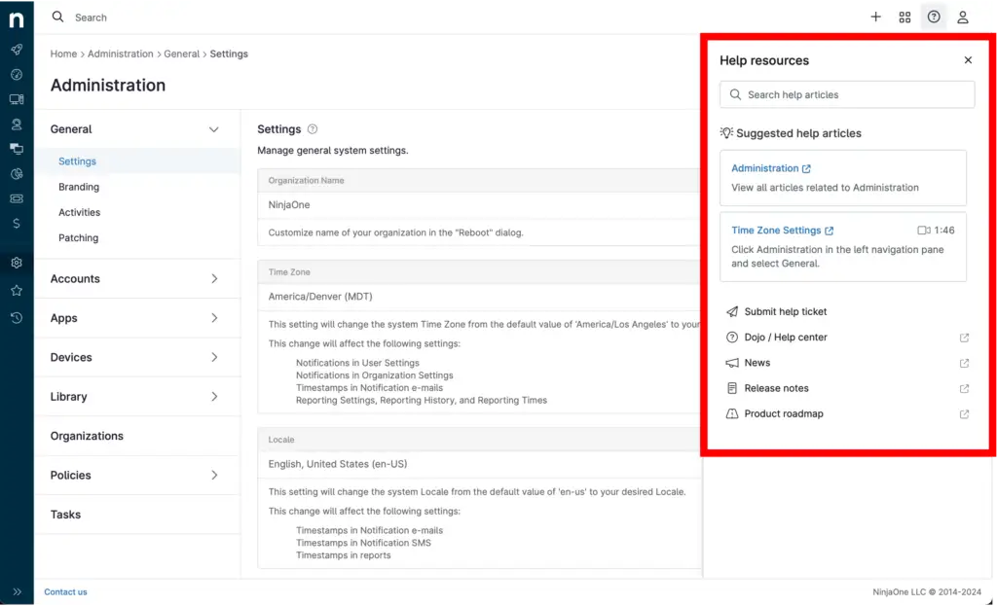Click Submit help ticket

786,312
